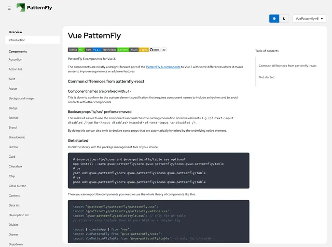The width and height of the screenshot is (332, 247).
Task: Open the Background image component page
Action: tap(21, 98)
